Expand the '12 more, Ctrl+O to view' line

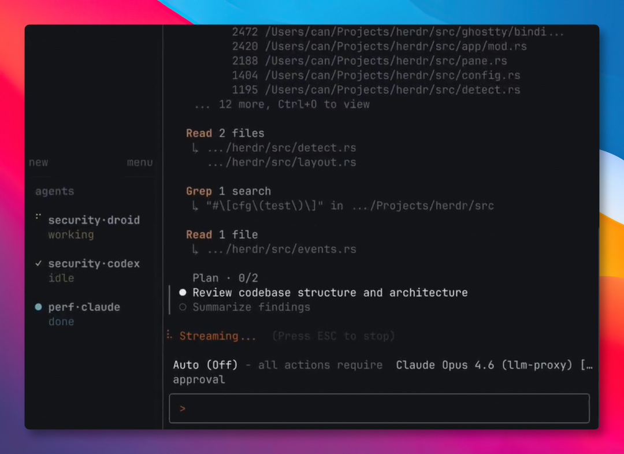click(x=282, y=104)
